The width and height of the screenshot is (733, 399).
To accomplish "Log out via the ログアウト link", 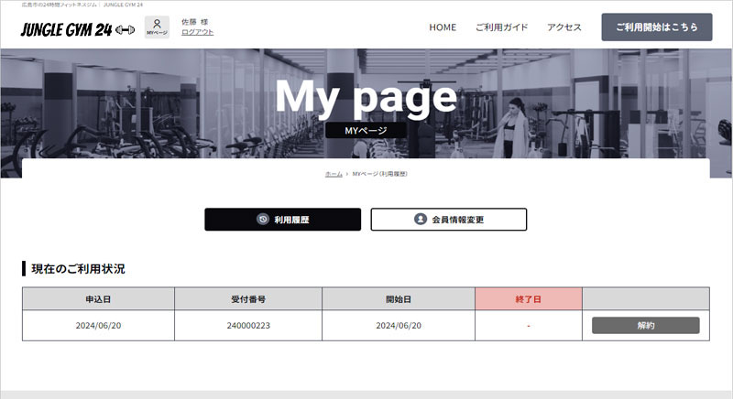I will pos(197,32).
